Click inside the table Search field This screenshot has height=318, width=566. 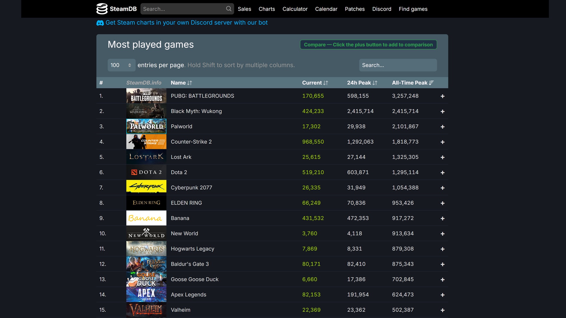click(398, 65)
